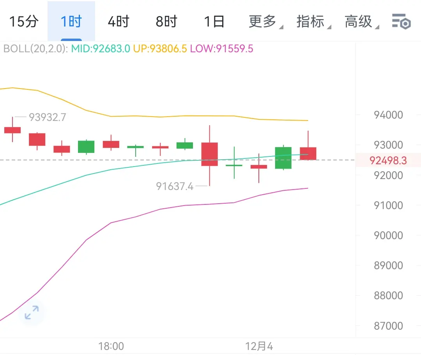Click the 94000 price axis label
The image size is (421, 355).
[x=388, y=115]
